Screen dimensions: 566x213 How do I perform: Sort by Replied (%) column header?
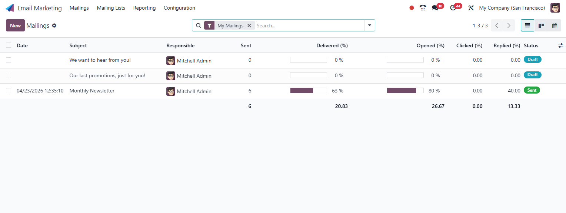tap(507, 45)
